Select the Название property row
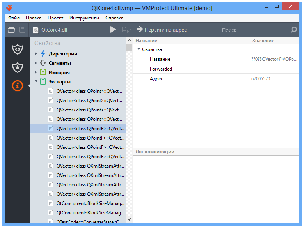 216,59
